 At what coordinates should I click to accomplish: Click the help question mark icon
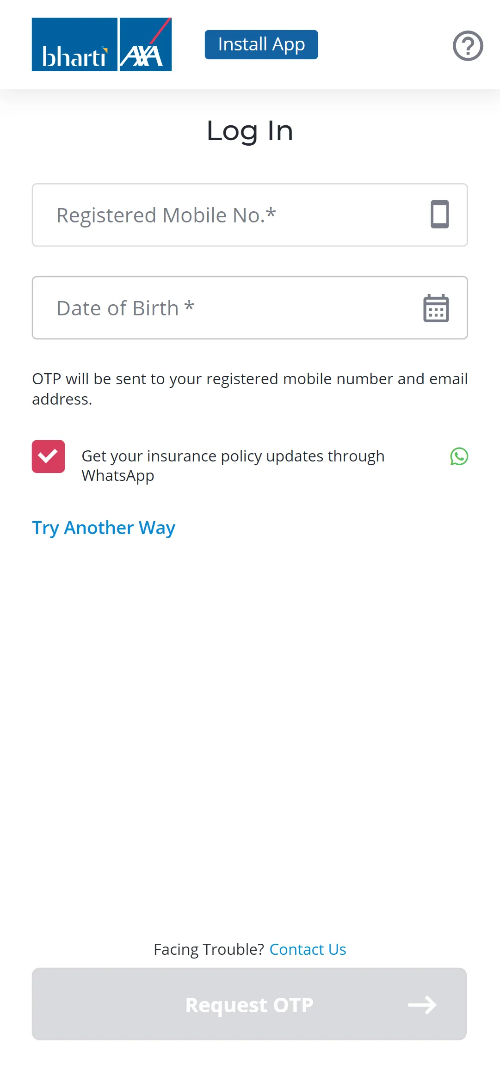coord(468,45)
